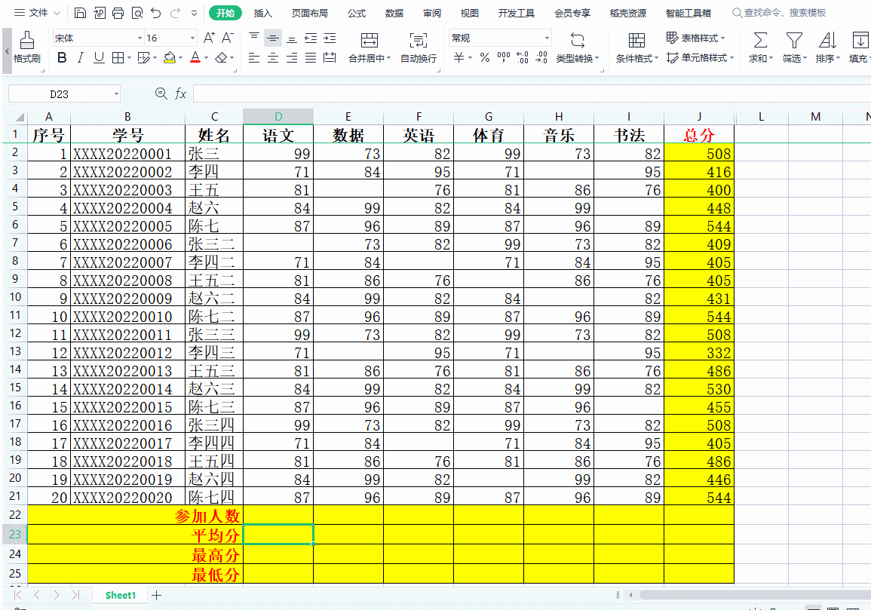Click the fx insert function icon

180,94
